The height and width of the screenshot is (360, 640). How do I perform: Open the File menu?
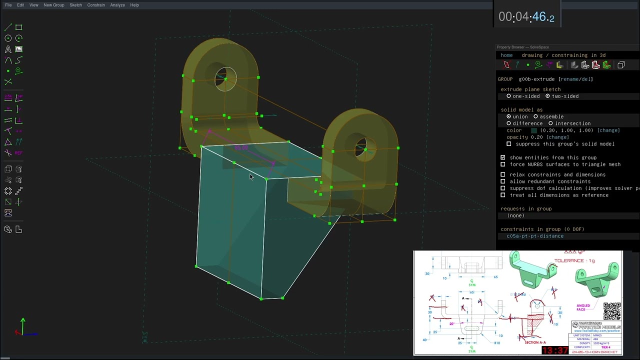click(8, 5)
